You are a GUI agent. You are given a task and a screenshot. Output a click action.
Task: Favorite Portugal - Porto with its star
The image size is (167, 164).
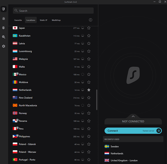point(89,160)
